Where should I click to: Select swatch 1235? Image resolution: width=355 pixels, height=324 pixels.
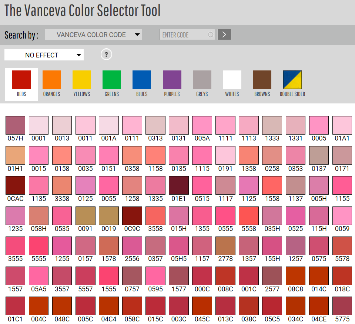pos(16,215)
